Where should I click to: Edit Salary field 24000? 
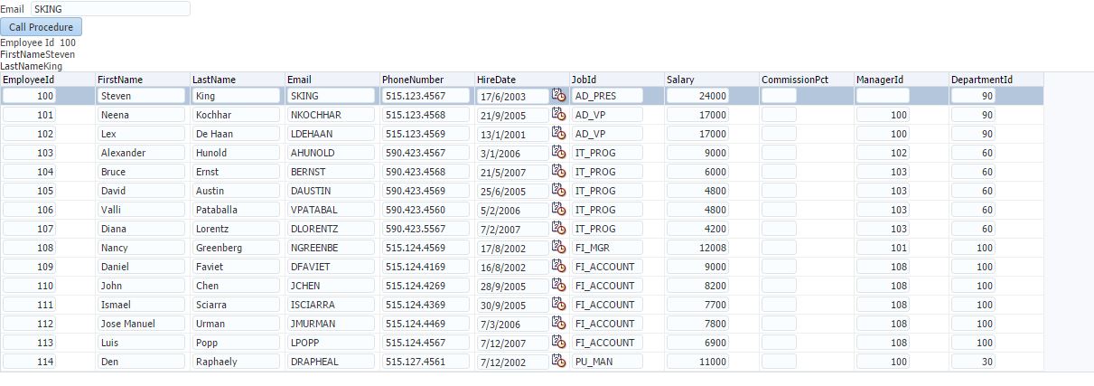coord(698,95)
